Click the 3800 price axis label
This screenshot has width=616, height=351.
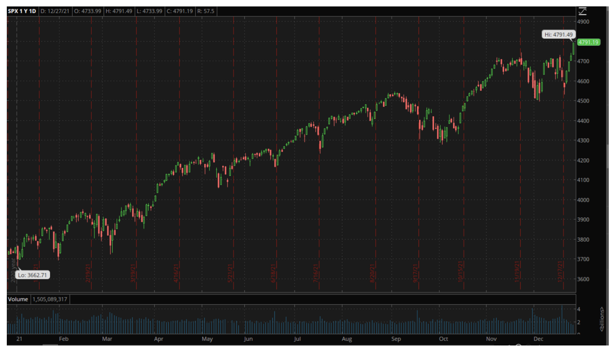point(584,239)
